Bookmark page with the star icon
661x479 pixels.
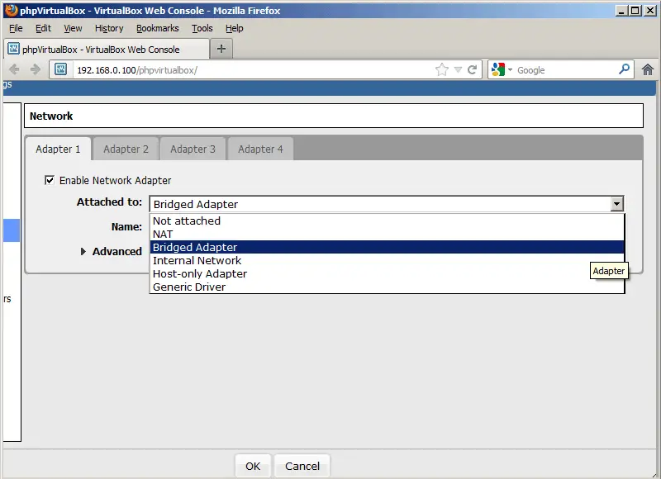pos(442,69)
